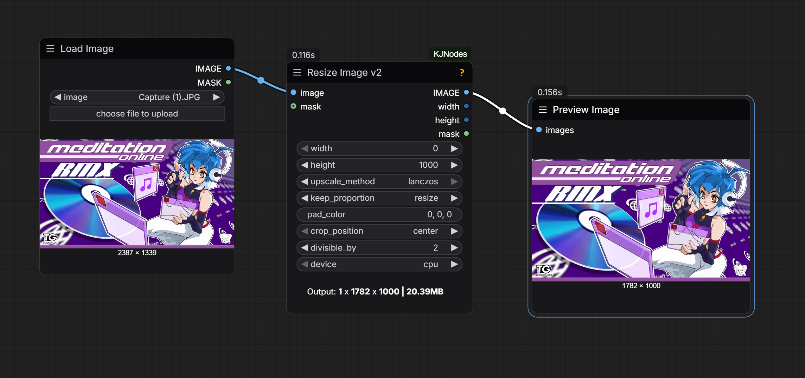Increase divisible_by value with right arrow
The height and width of the screenshot is (378, 805).
pyautogui.click(x=454, y=248)
